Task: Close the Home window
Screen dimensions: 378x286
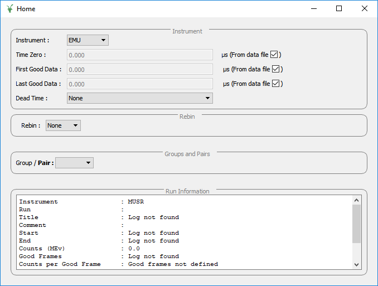Action: (365, 8)
